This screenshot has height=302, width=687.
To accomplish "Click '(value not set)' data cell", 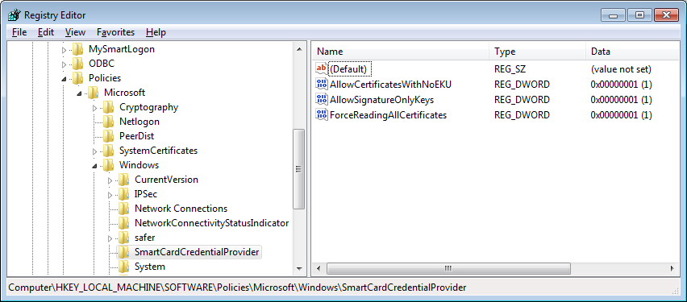I will click(x=621, y=69).
